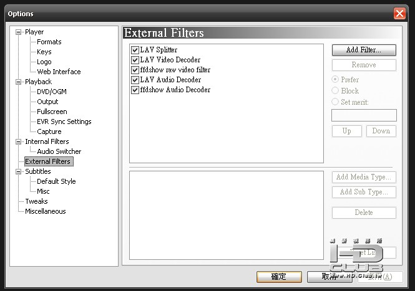Go to the Tweaks page
This screenshot has height=291, width=415.
(x=36, y=201)
